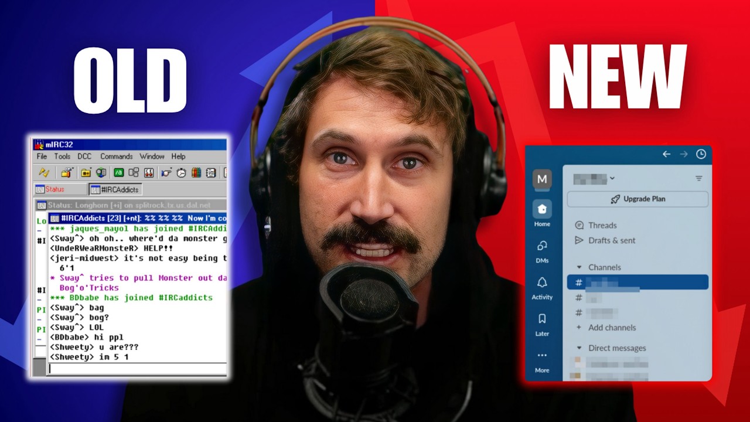Open mIRC options via the folder-and-hammer icon

pyautogui.click(x=67, y=173)
